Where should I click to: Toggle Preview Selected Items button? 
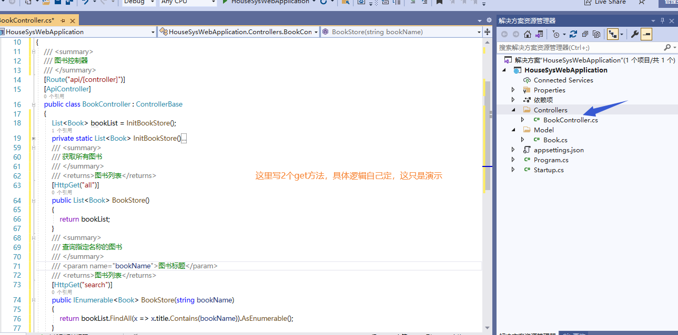tap(646, 34)
